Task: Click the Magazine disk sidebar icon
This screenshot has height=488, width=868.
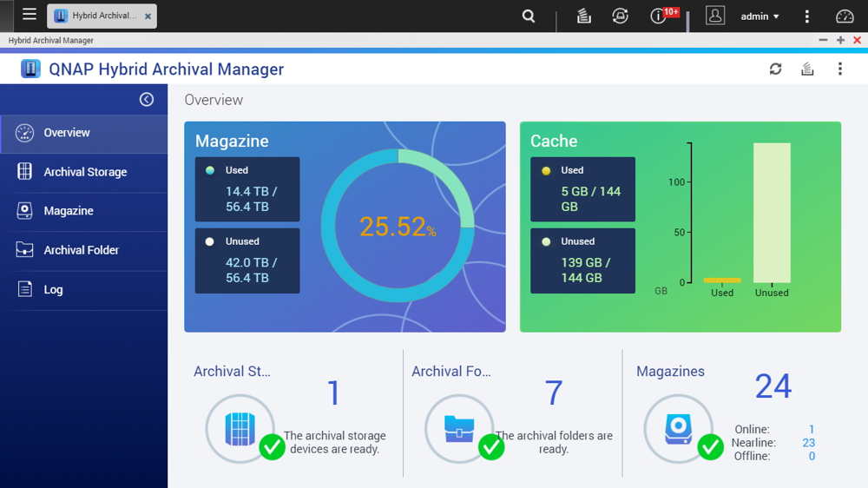Action: pos(24,210)
